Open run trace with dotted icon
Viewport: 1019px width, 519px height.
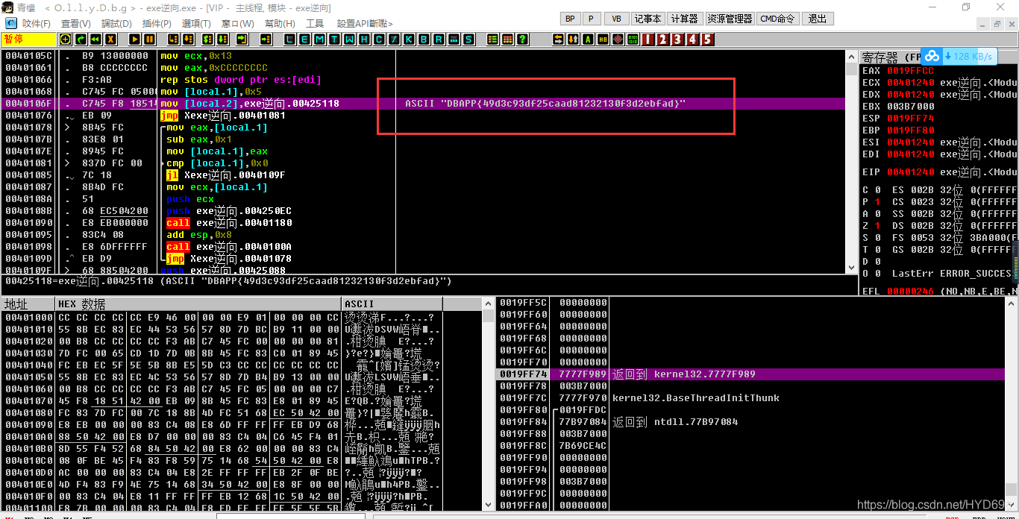point(454,39)
